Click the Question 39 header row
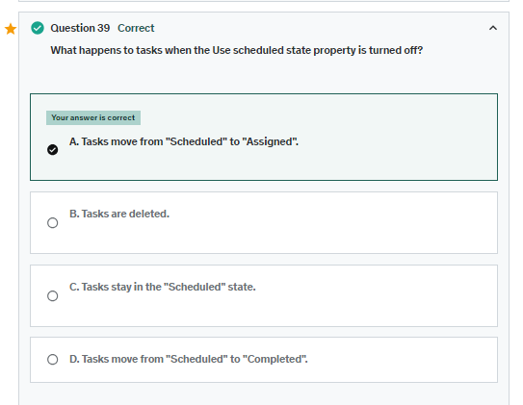 pos(264,28)
